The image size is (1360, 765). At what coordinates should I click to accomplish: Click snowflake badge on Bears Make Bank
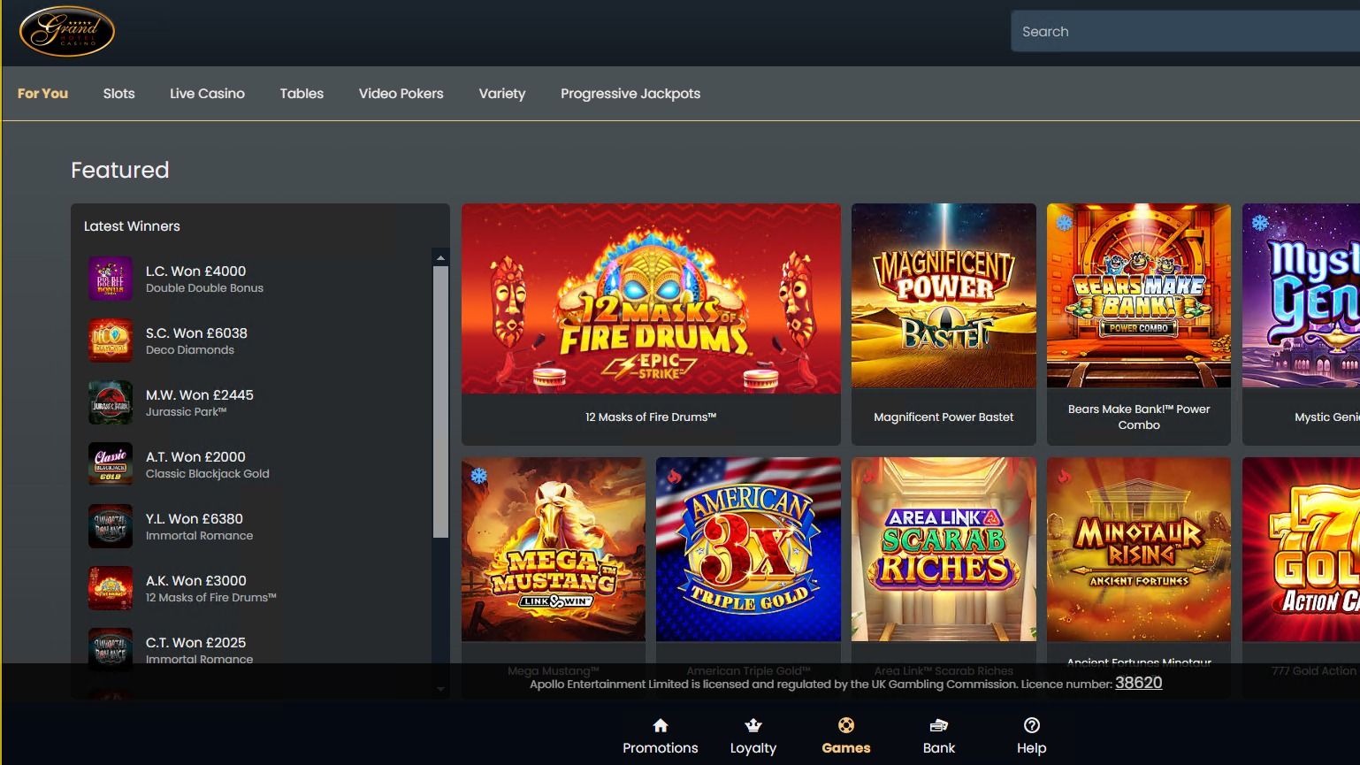coord(1064,223)
